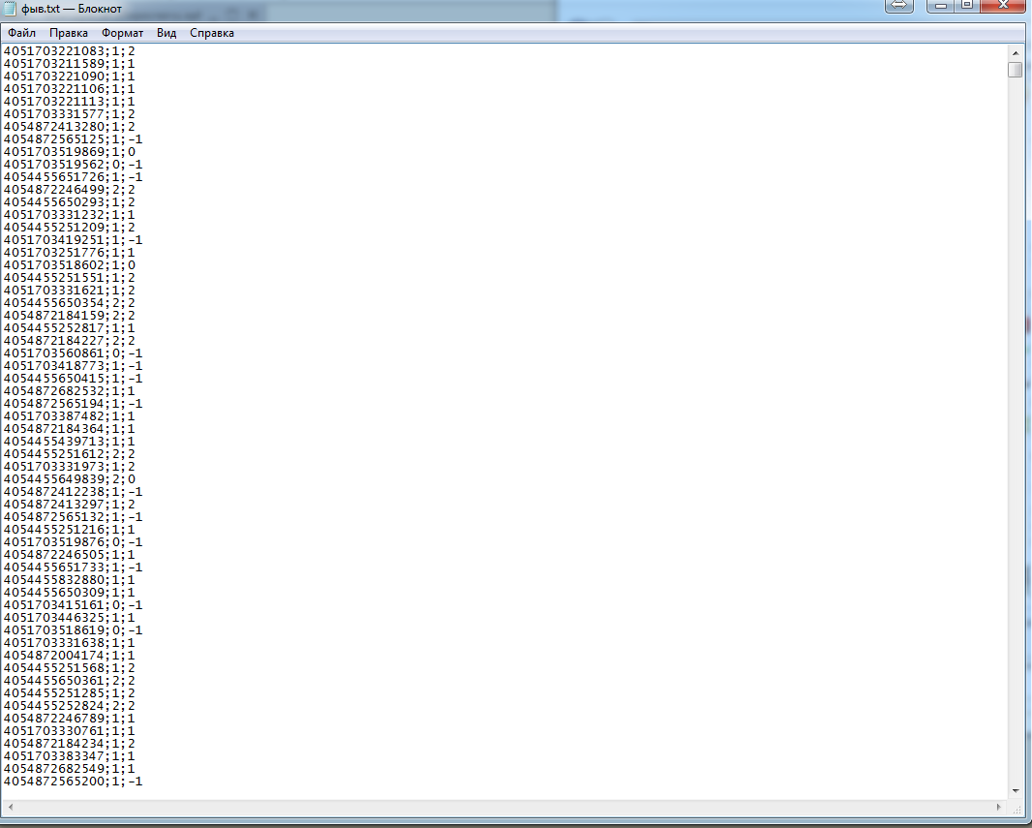
Task: Click line 4054872565200;1;-1
Action: tap(73, 782)
